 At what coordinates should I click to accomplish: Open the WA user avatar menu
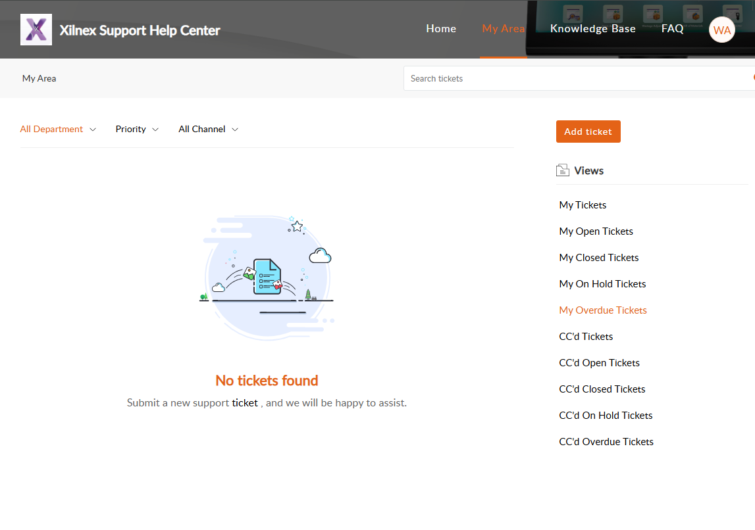click(721, 30)
